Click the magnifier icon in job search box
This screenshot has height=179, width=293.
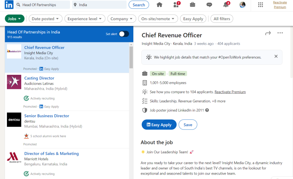click(x=18, y=5)
